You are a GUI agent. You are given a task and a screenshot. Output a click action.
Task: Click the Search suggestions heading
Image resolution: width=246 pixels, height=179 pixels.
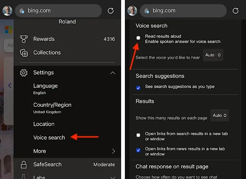tap(160, 76)
